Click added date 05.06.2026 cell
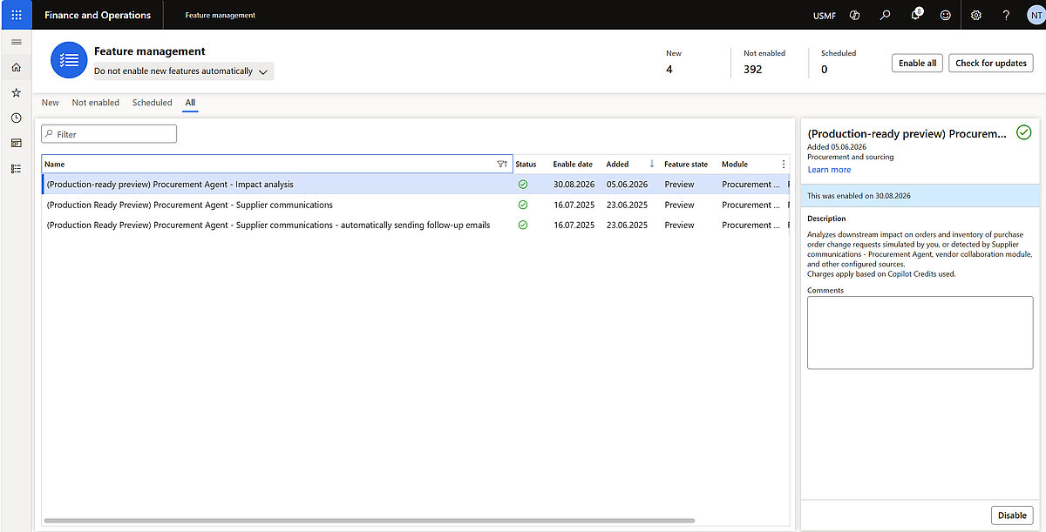 click(627, 185)
